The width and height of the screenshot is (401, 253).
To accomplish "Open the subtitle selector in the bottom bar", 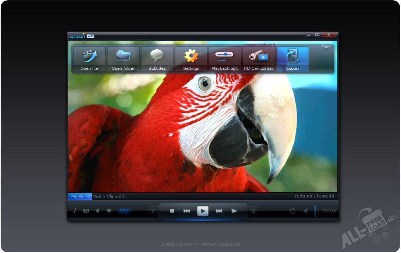I will tap(109, 211).
